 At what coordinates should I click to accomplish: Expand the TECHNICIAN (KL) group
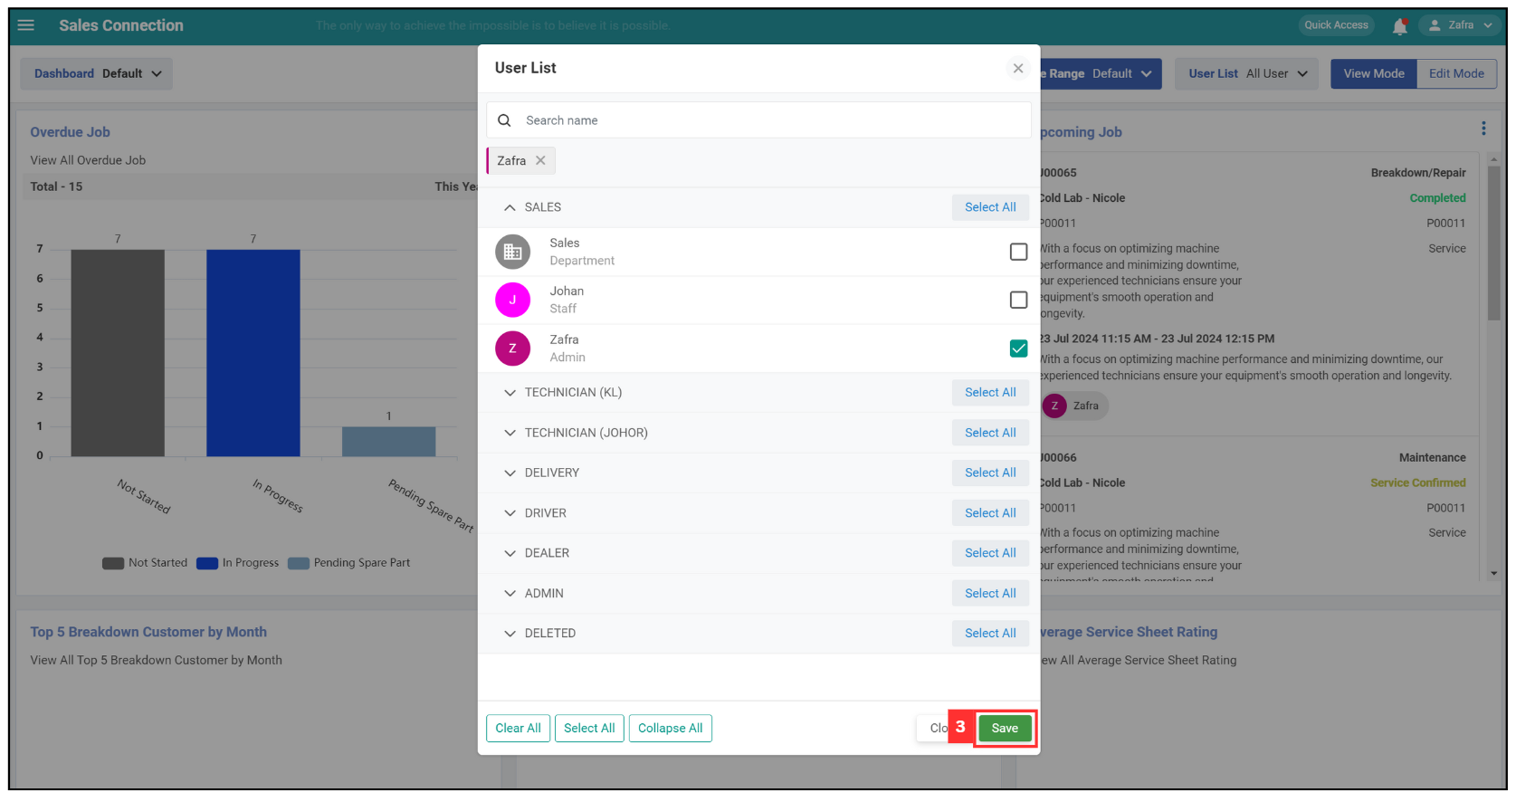[510, 393]
